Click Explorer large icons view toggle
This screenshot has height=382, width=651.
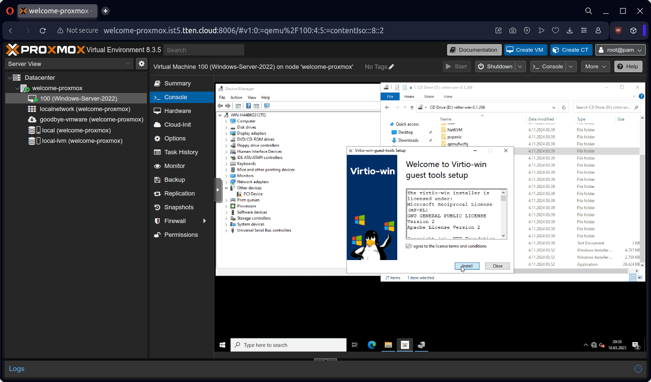640,278
